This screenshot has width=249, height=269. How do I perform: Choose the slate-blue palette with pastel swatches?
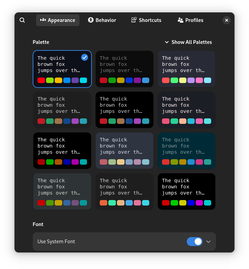(124, 151)
